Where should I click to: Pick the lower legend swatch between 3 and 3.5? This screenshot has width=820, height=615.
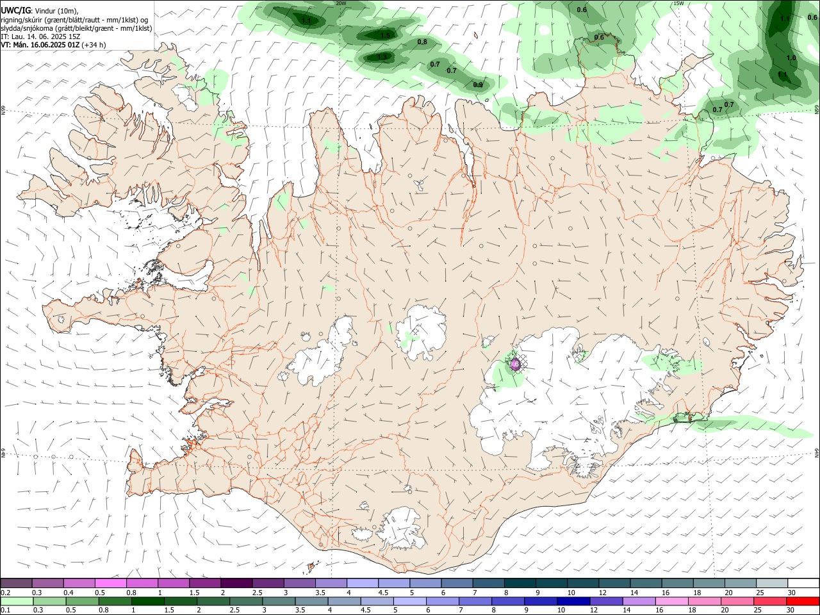(x=279, y=601)
